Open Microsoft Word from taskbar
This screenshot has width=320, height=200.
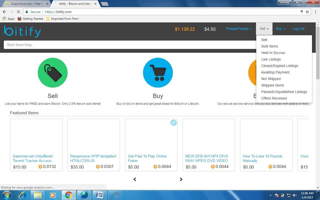[99, 195]
